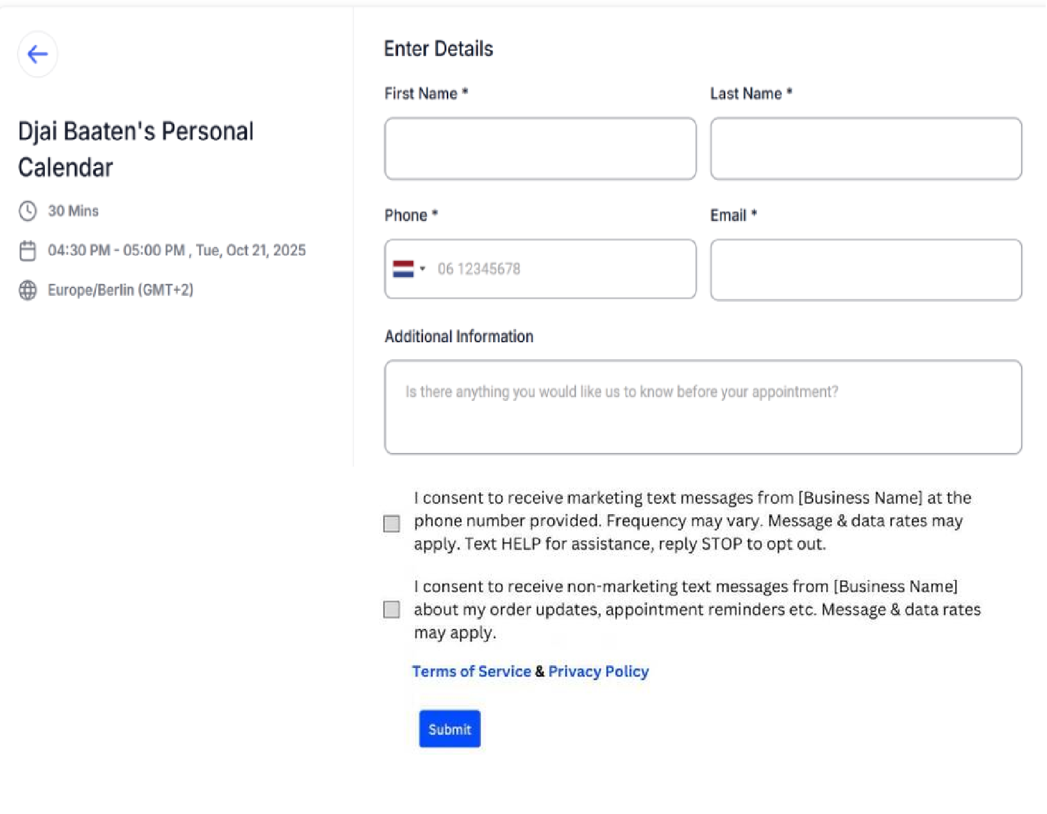Click the back arrow icon
Image resolution: width=1047 pixels, height=814 pixels.
38,54
